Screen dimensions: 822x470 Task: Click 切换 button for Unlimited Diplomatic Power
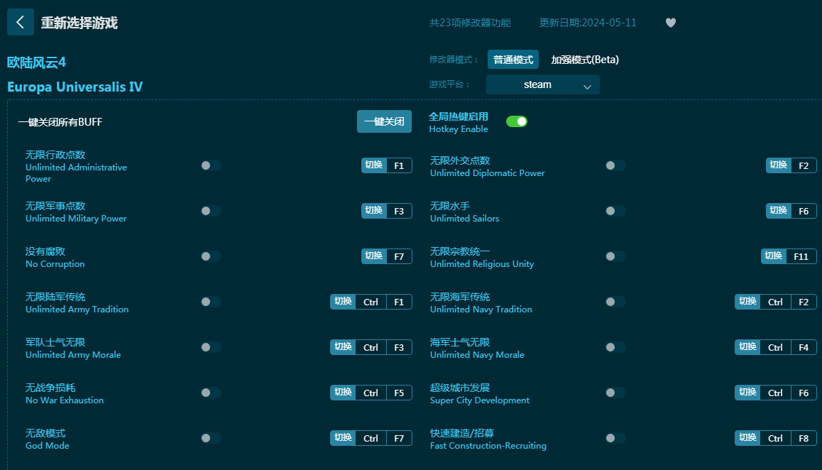pos(779,165)
